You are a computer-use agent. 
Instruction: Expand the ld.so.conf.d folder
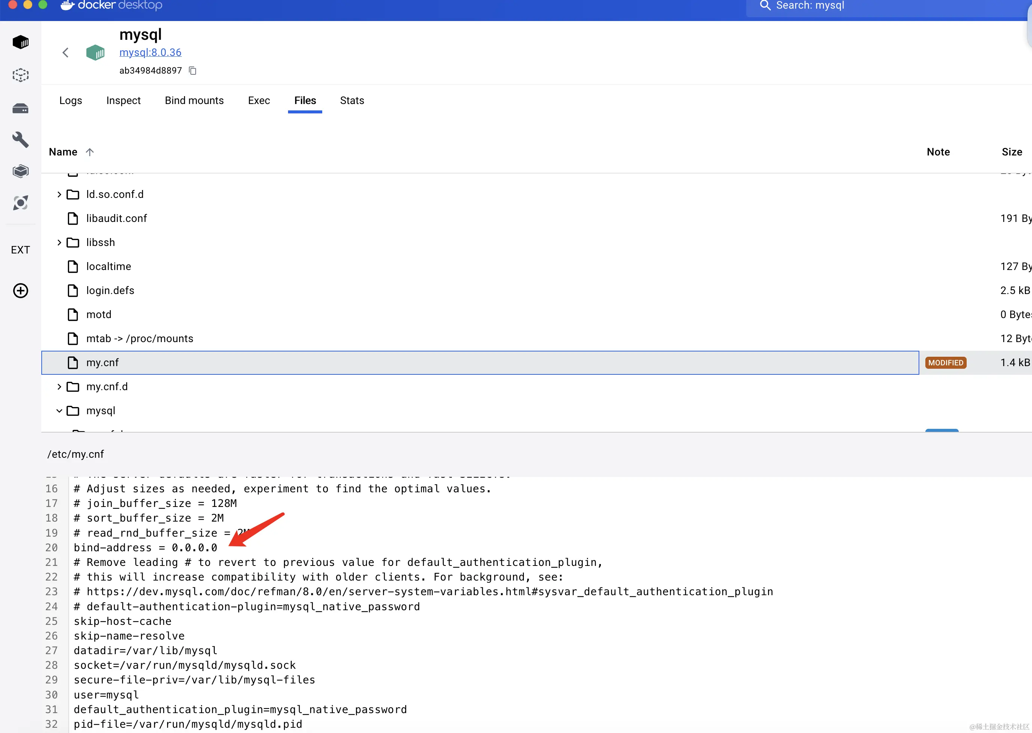point(59,195)
